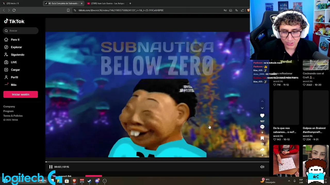Click the translate page icon in toolbar
Image resolution: width=330 pixels, height=185 pixels.
pos(236,10)
